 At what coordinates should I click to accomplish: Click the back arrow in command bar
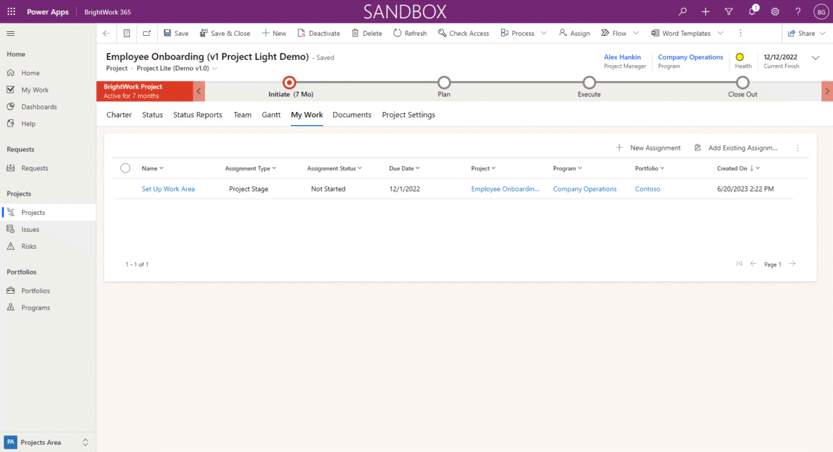pos(107,33)
